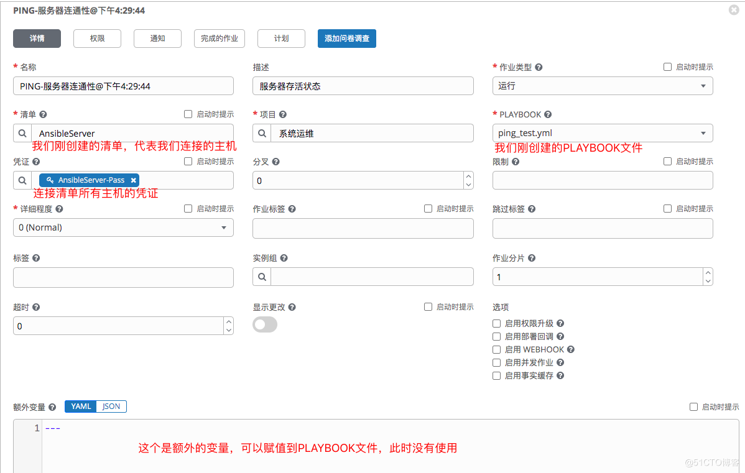Viewport: 745px width, 473px height.
Task: Click inside the extra variables code editor
Action: click(390, 446)
